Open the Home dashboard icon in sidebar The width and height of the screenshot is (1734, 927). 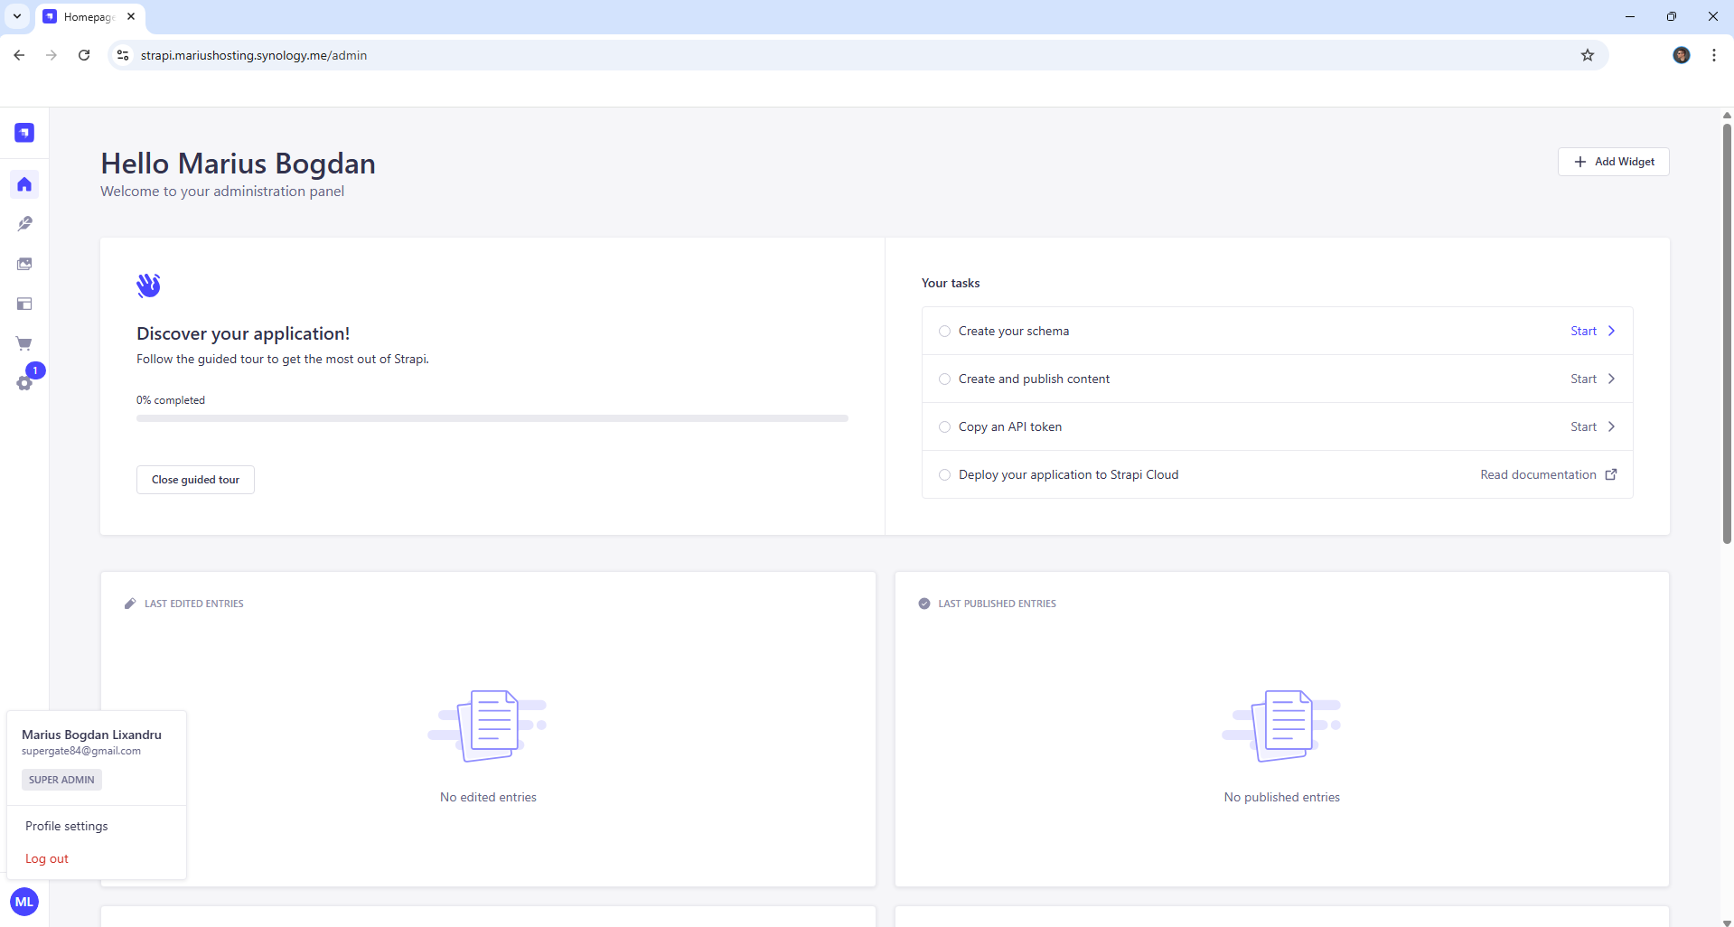pos(23,184)
